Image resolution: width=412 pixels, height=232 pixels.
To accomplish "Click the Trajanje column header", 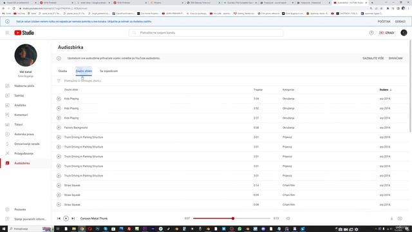I will 258,90.
